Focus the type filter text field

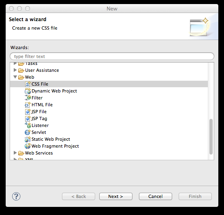click(x=112, y=56)
